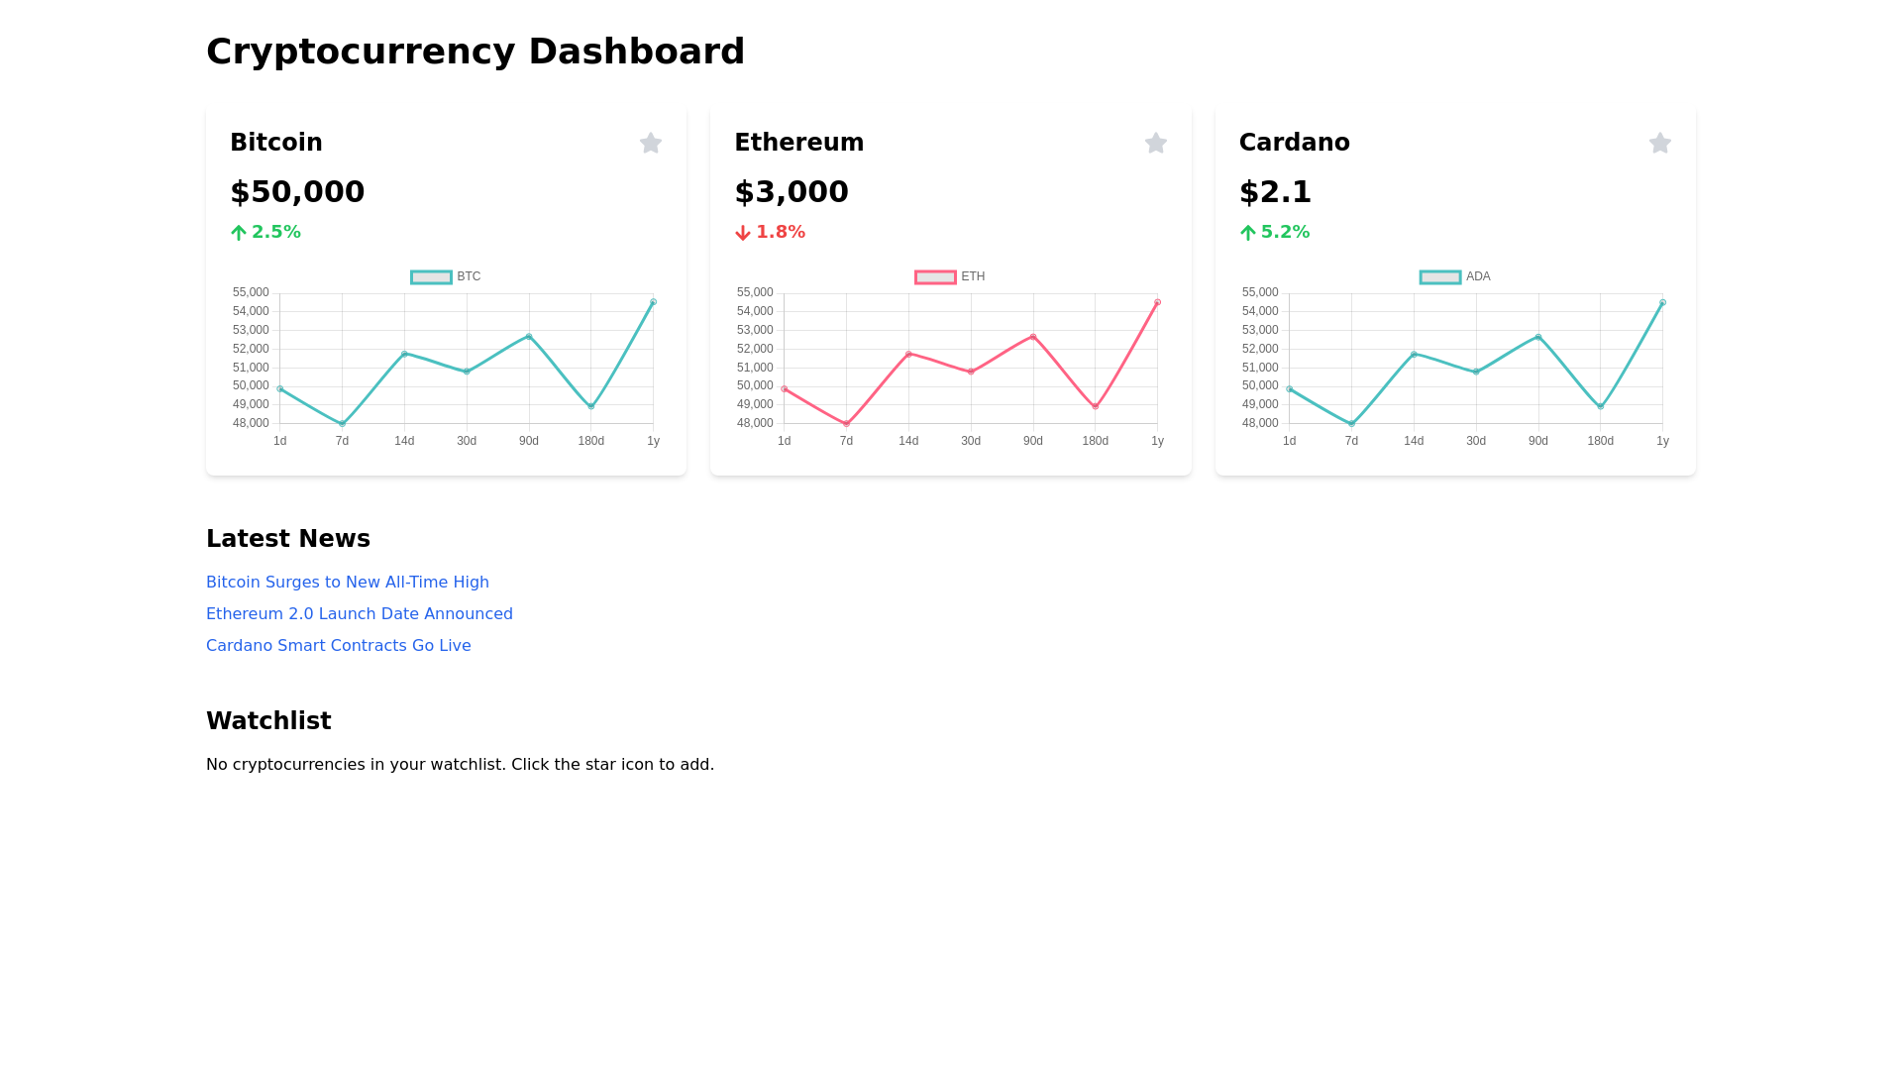This screenshot has height=1070, width=1902.
Task: Open 'Ethereum 2.0 Launch Date Announced' article
Action: pos(360,614)
